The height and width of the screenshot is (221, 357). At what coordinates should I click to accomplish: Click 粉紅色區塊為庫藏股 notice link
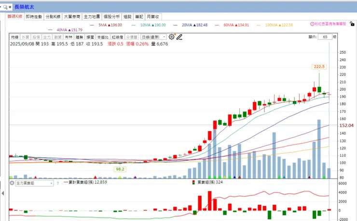(330, 24)
